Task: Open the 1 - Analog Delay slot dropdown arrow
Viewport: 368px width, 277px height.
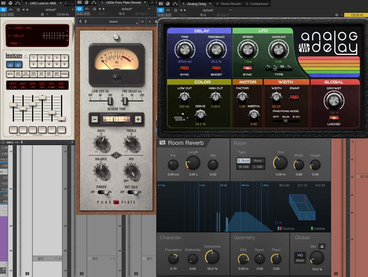Action: (210, 4)
